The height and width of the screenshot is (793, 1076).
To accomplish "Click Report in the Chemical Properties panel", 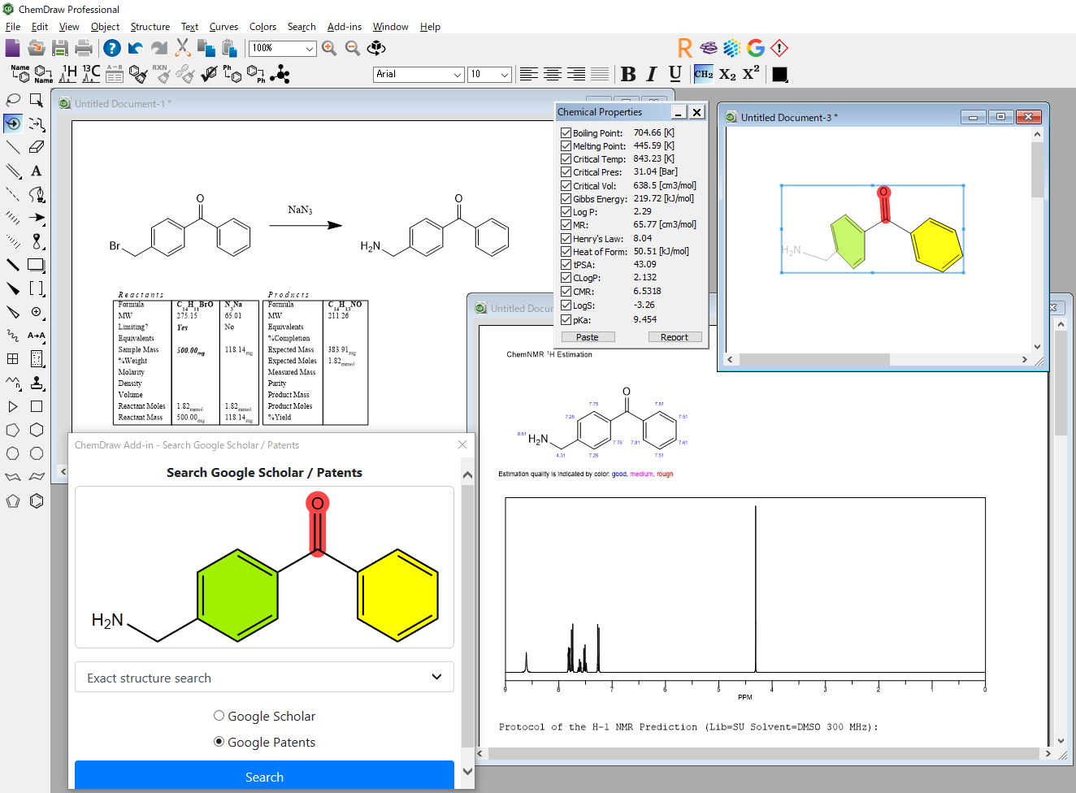I will pyautogui.click(x=675, y=336).
